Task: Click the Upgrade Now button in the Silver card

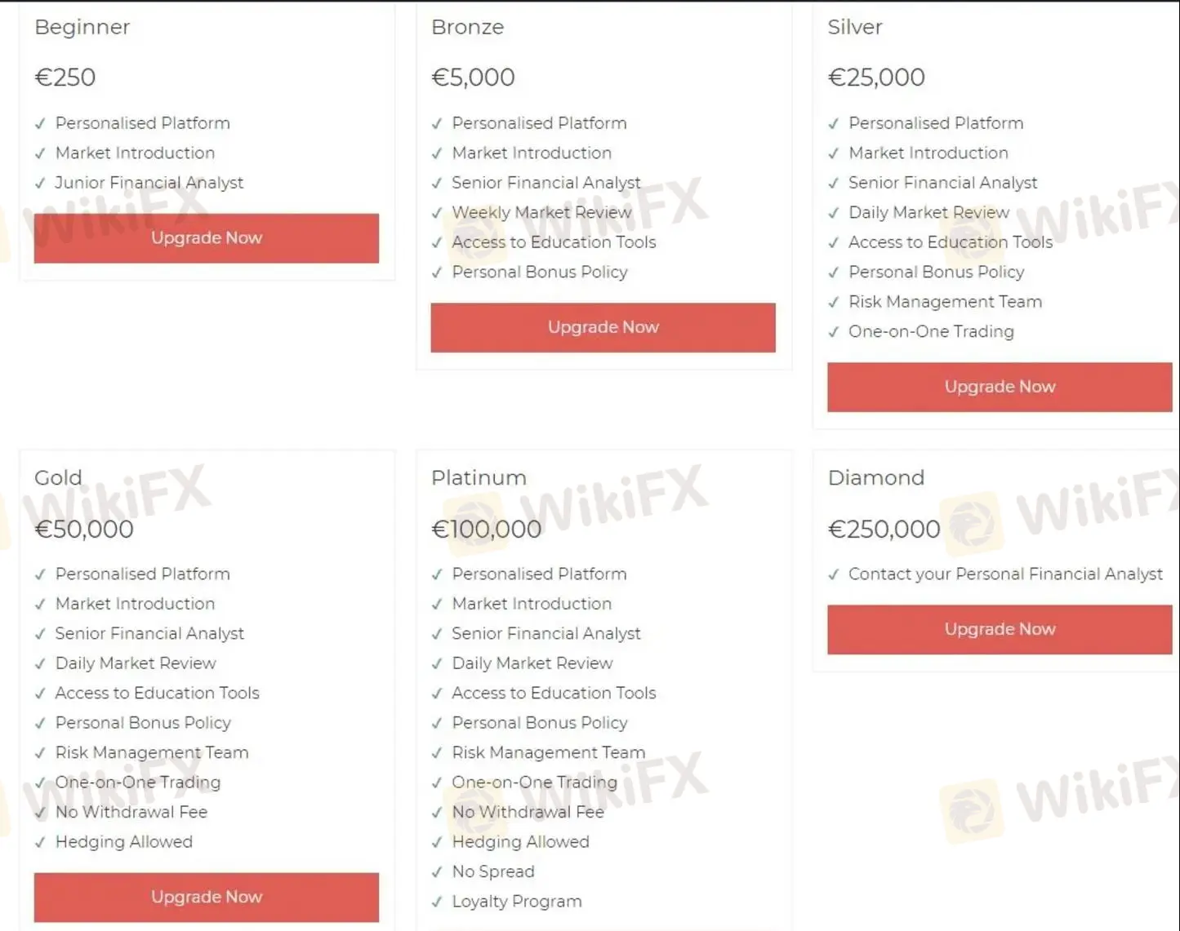Action: coord(999,387)
